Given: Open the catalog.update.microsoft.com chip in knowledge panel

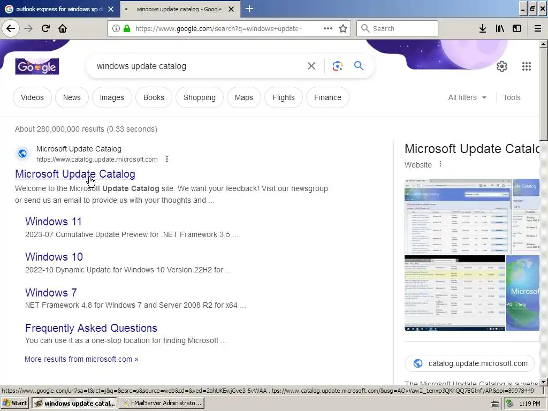Looking at the screenshot, I should coord(469,363).
